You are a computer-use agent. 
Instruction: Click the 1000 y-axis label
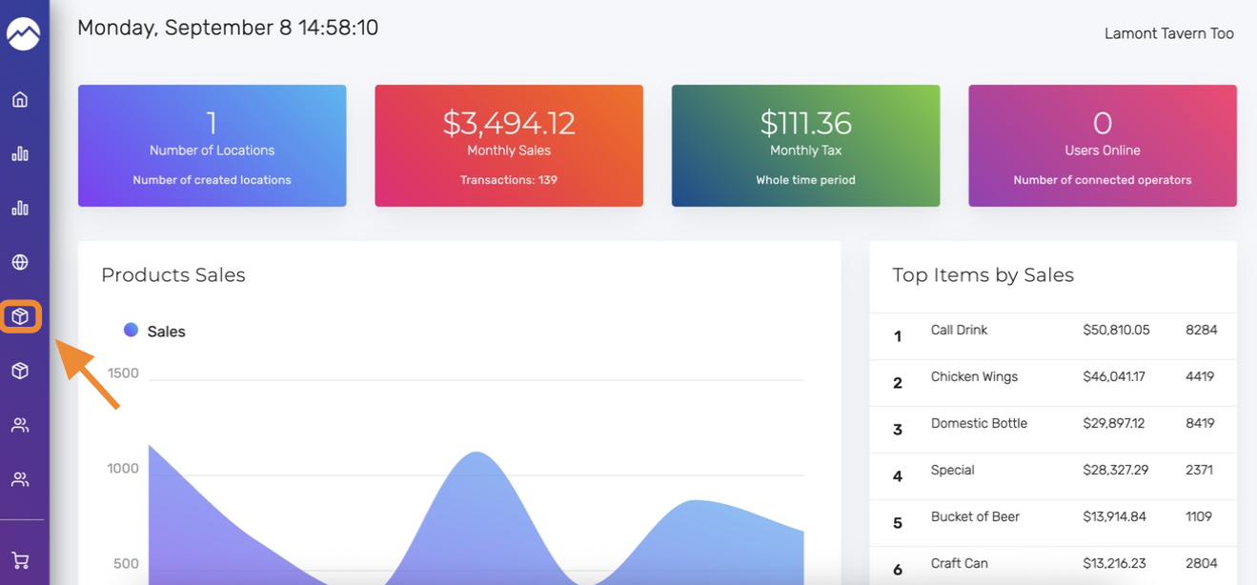[x=121, y=468]
